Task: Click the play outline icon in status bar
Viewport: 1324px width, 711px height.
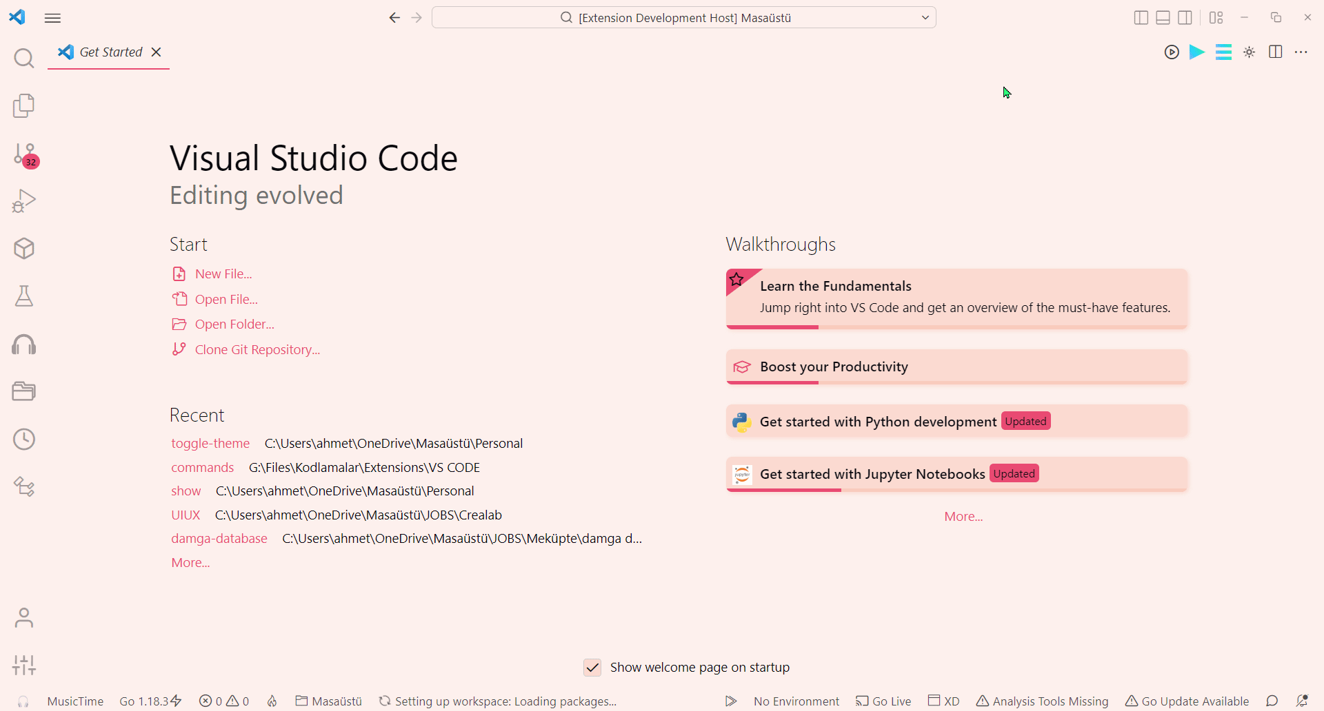Action: (x=731, y=701)
